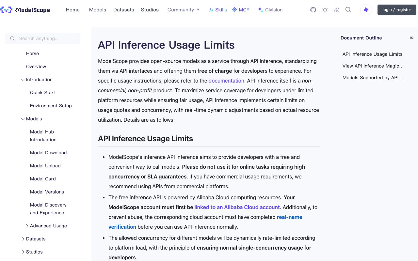Jump to 'Models Supported by API ...' outline item
Screen dimensions: 418x261
(x=374, y=78)
